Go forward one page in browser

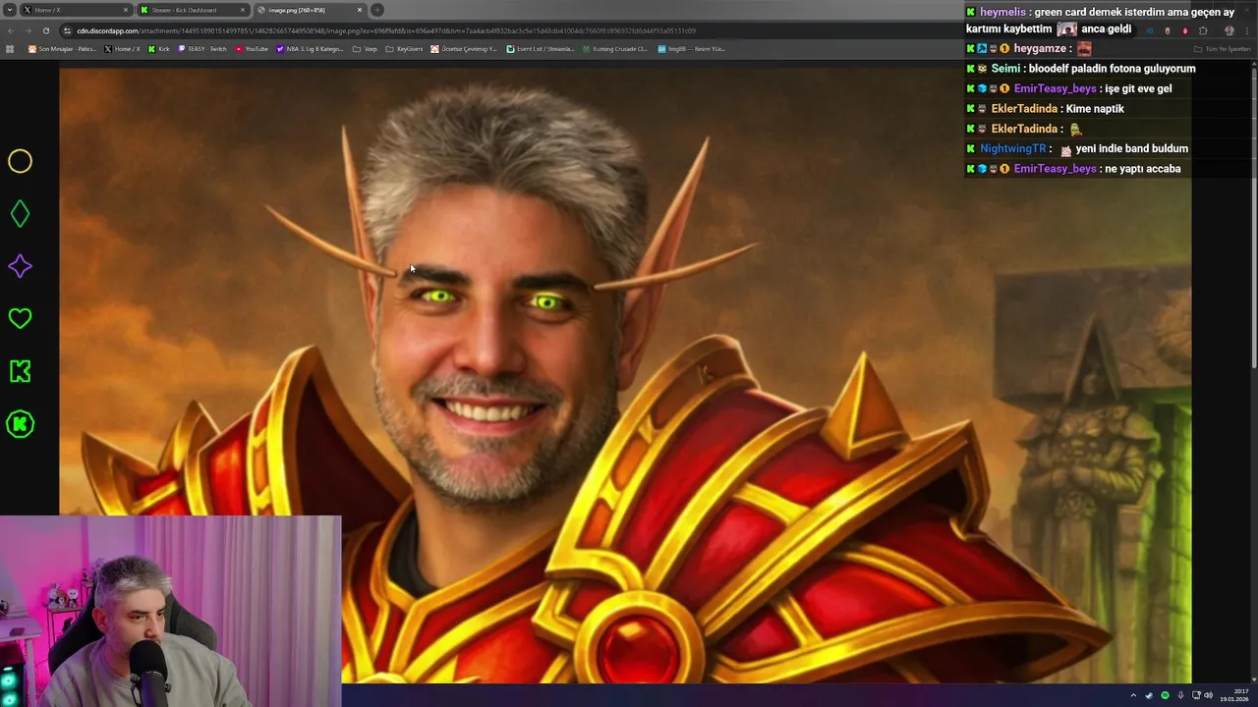(28, 30)
